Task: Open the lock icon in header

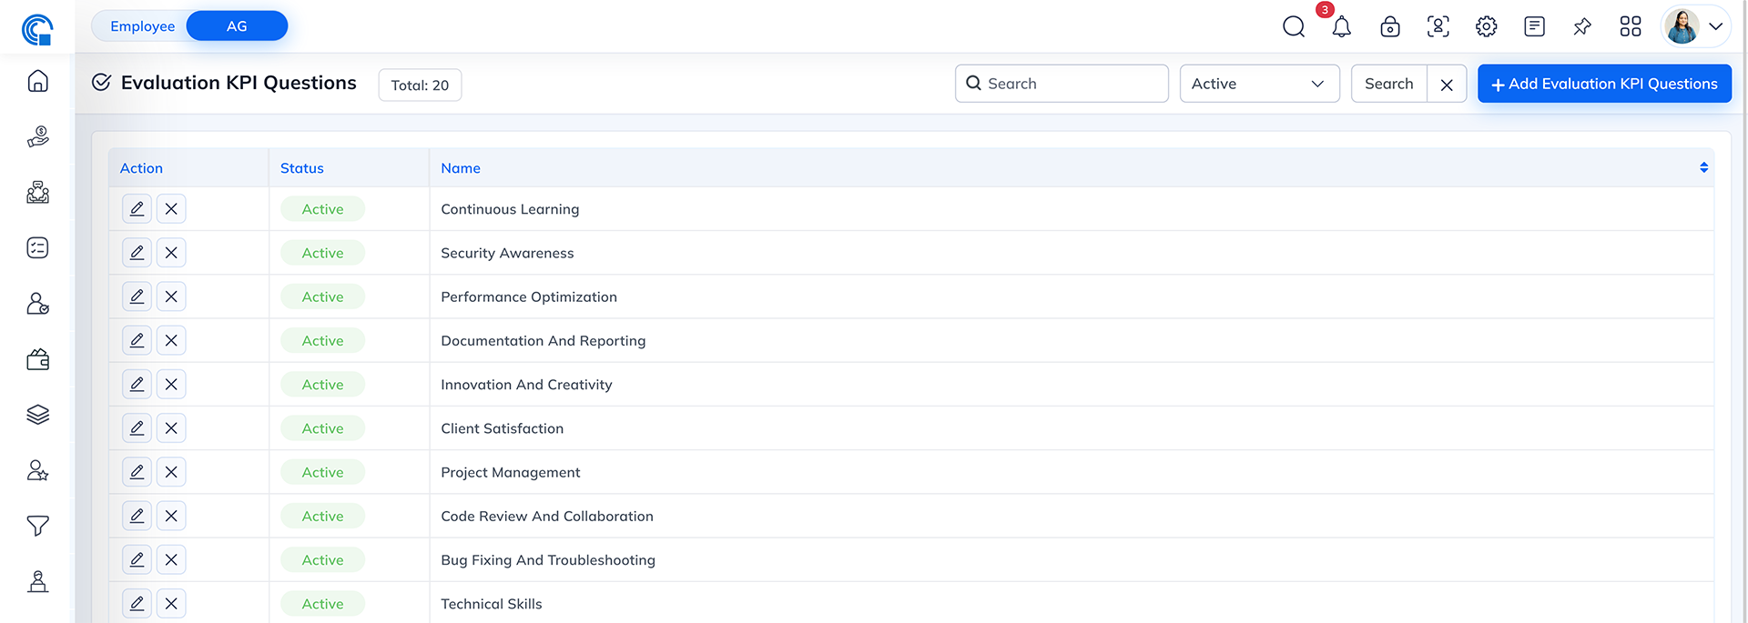Action: [1389, 27]
